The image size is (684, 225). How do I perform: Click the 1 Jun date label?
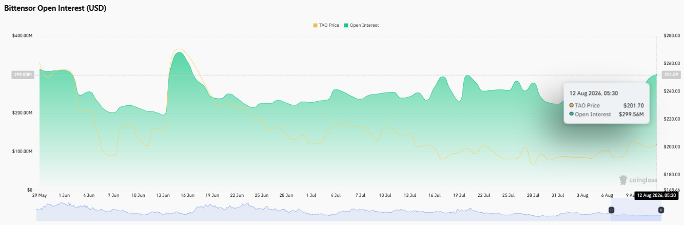coord(65,196)
